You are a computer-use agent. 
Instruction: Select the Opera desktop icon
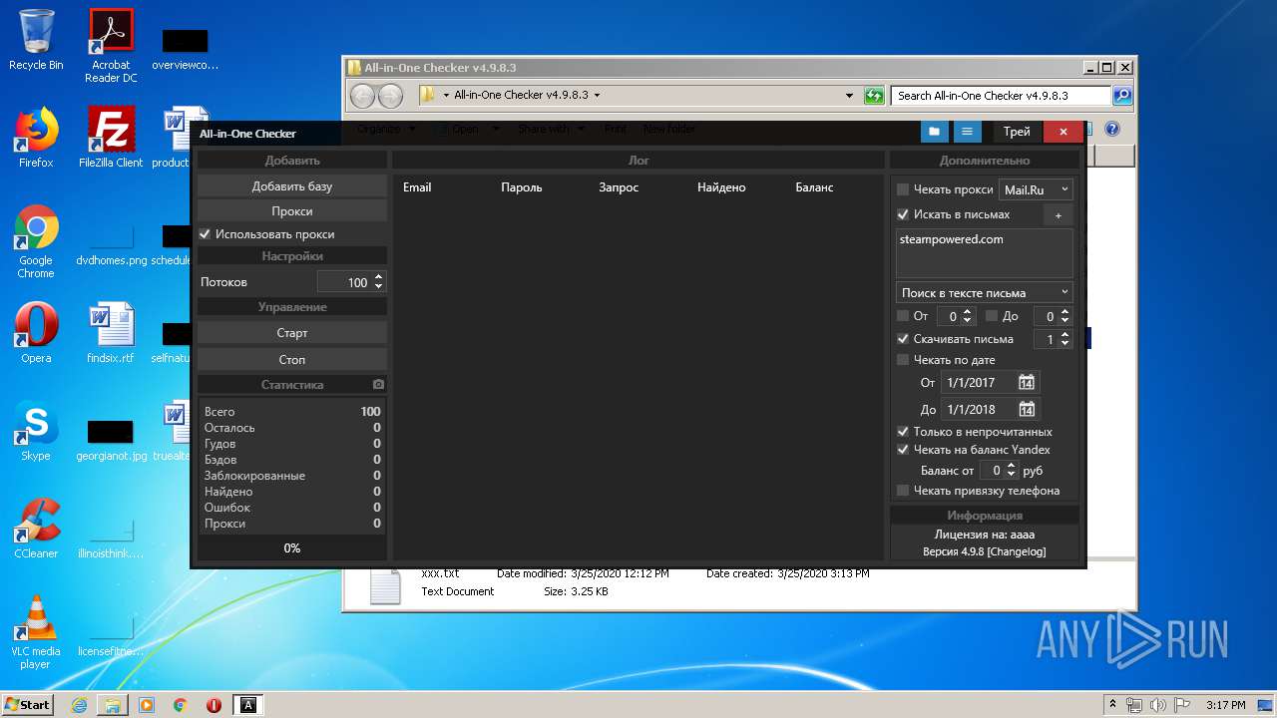(x=36, y=333)
